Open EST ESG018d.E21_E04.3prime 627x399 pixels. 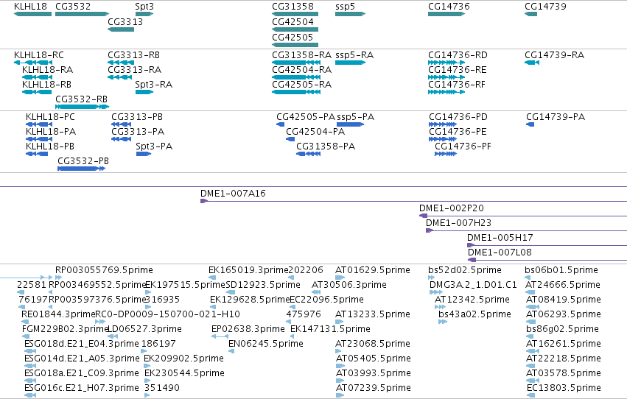[x=30, y=351]
